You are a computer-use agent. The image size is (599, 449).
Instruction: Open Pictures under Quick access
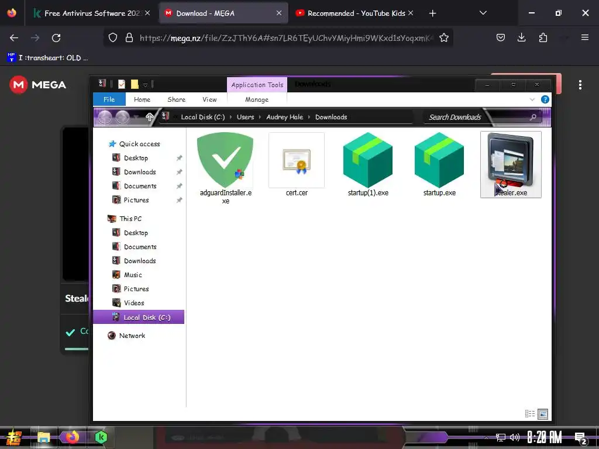(136, 200)
